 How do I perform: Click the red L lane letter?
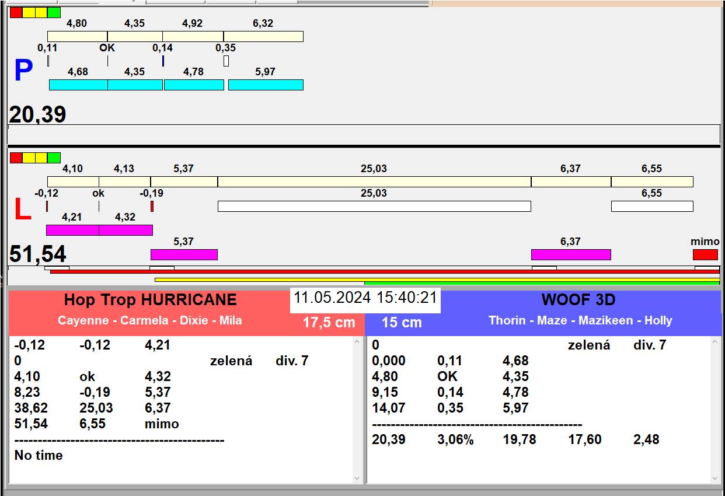(x=22, y=210)
